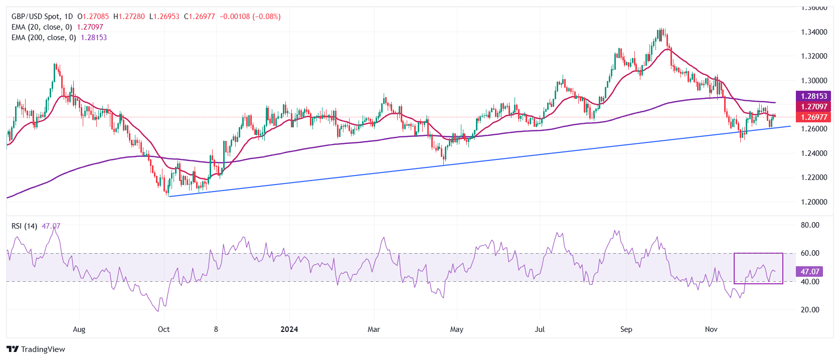Click the 1.20000 price axis level
The image size is (840, 360).
[x=813, y=202]
